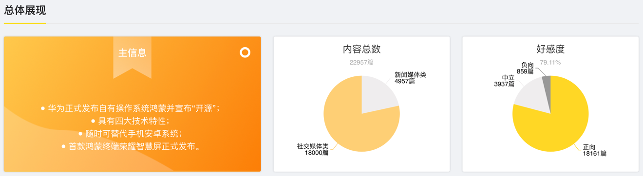Click the 社交媒体类 18000篇 label
Viewport: 643px width, 176px height.
point(313,150)
